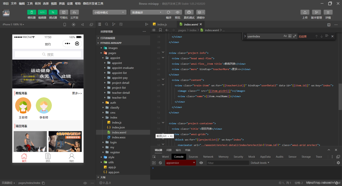This screenshot has height=186, width=342.
Task: Open the 工具 menu
Action: [30, 4]
